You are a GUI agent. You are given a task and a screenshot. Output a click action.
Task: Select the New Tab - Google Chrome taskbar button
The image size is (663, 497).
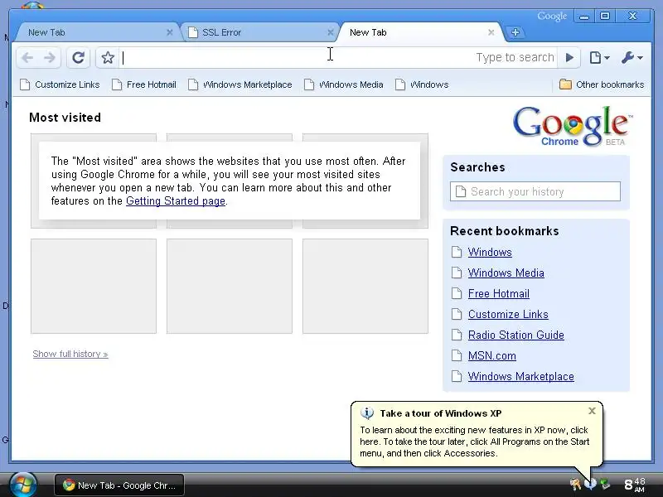click(x=119, y=485)
